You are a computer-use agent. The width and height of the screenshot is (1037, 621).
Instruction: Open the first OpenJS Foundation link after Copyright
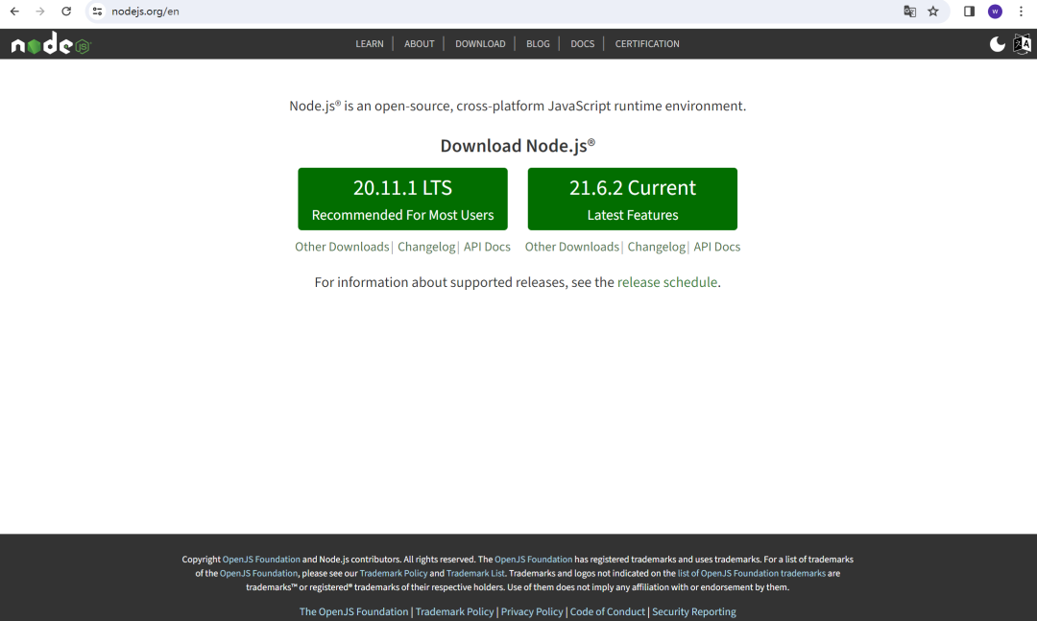(261, 560)
